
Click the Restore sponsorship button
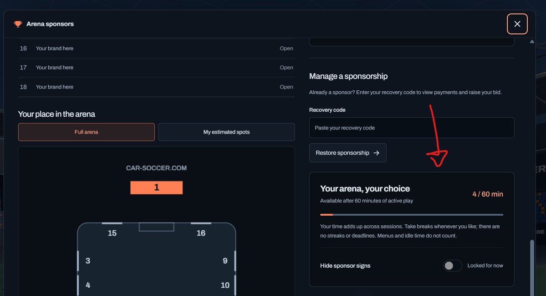(x=347, y=153)
